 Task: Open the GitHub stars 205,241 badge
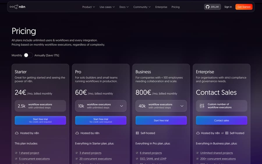[213, 7]
